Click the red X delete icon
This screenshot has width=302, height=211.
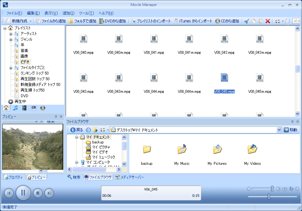[267, 21]
